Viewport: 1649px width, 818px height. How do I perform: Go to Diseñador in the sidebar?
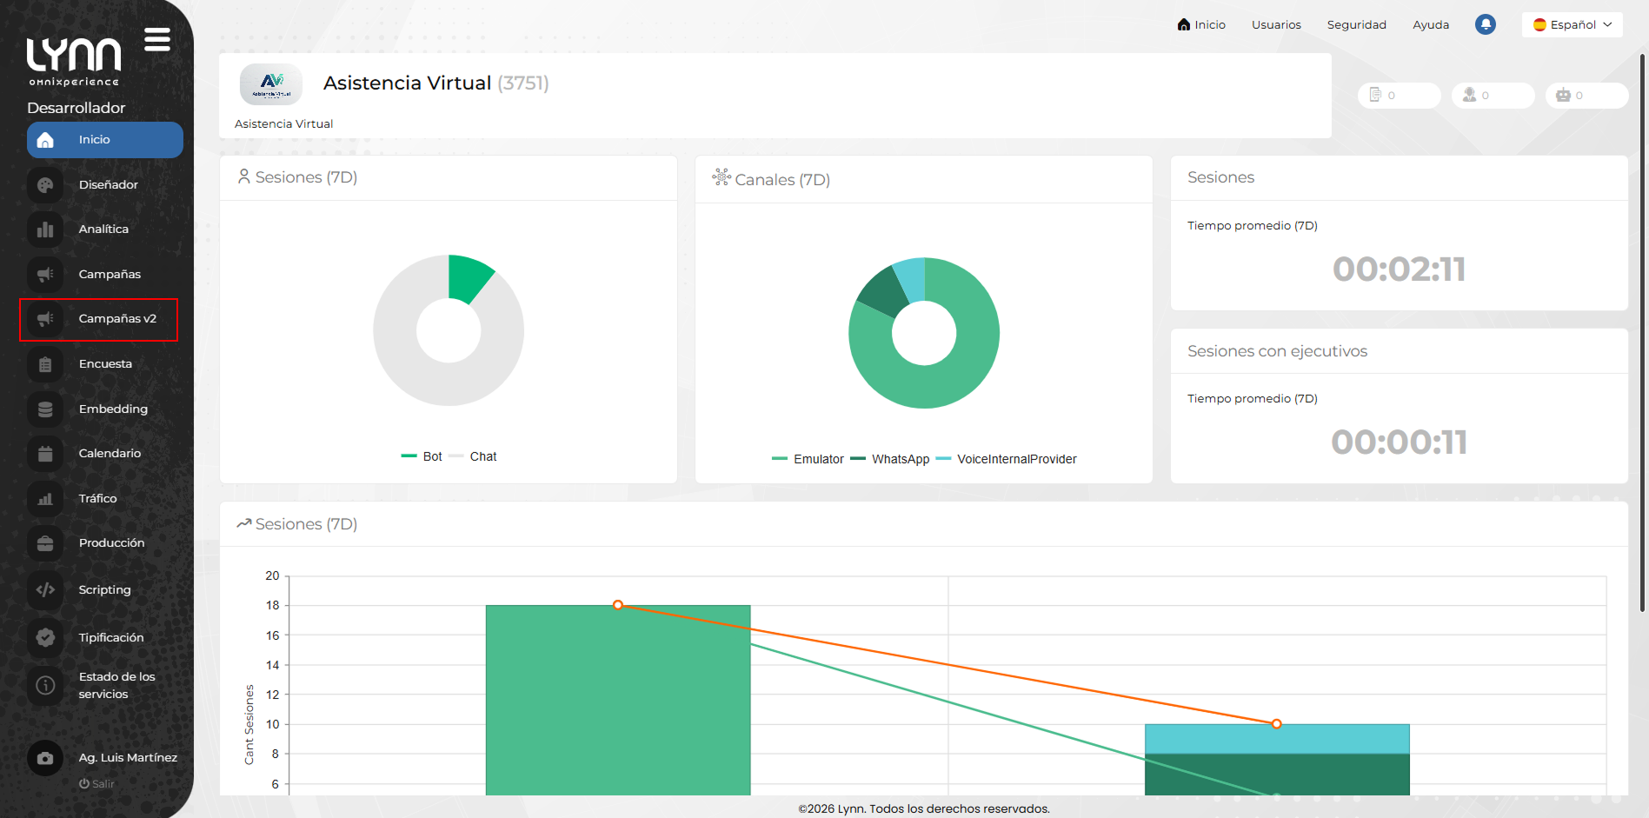click(108, 185)
